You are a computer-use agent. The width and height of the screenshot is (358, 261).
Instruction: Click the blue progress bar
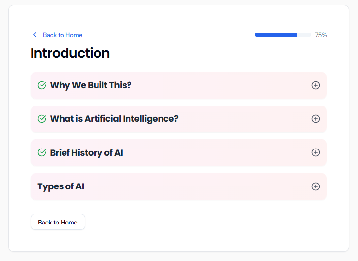click(x=276, y=35)
